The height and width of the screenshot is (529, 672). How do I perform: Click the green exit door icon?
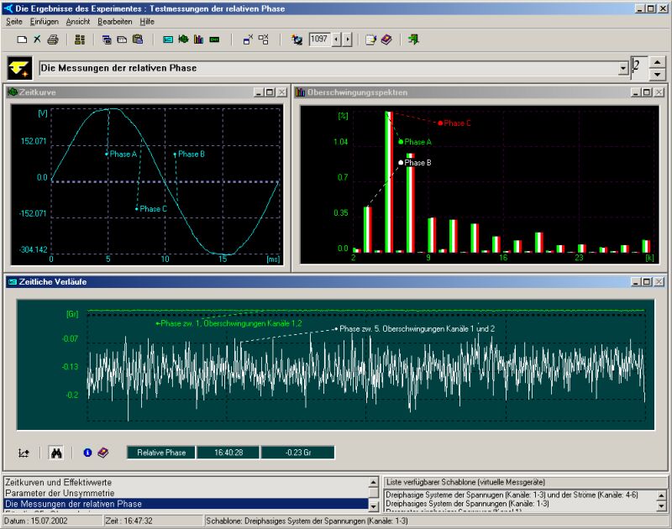pyautogui.click(x=413, y=39)
